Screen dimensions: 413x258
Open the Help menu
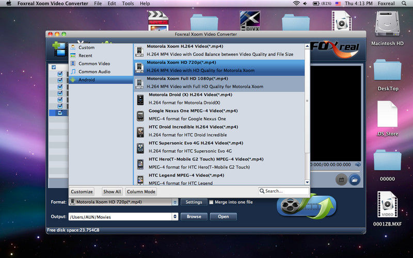[145, 4]
